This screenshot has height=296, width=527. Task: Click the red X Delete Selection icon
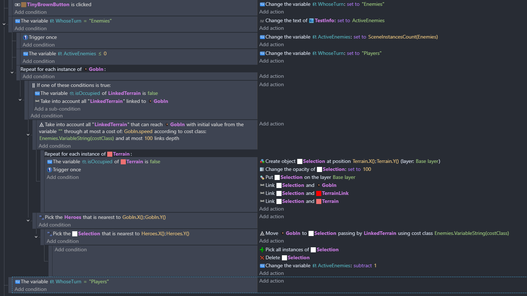coord(262,258)
